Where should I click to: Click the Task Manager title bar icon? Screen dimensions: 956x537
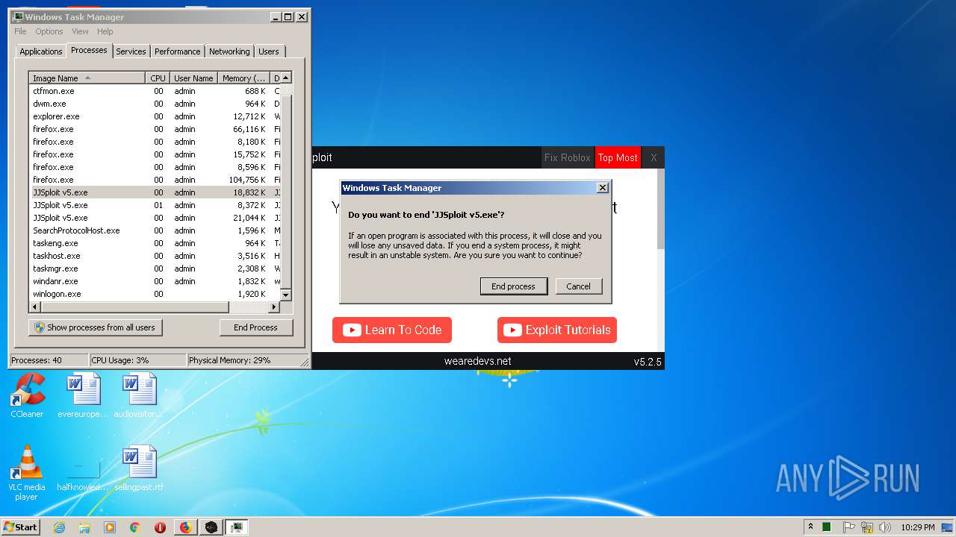[x=18, y=16]
